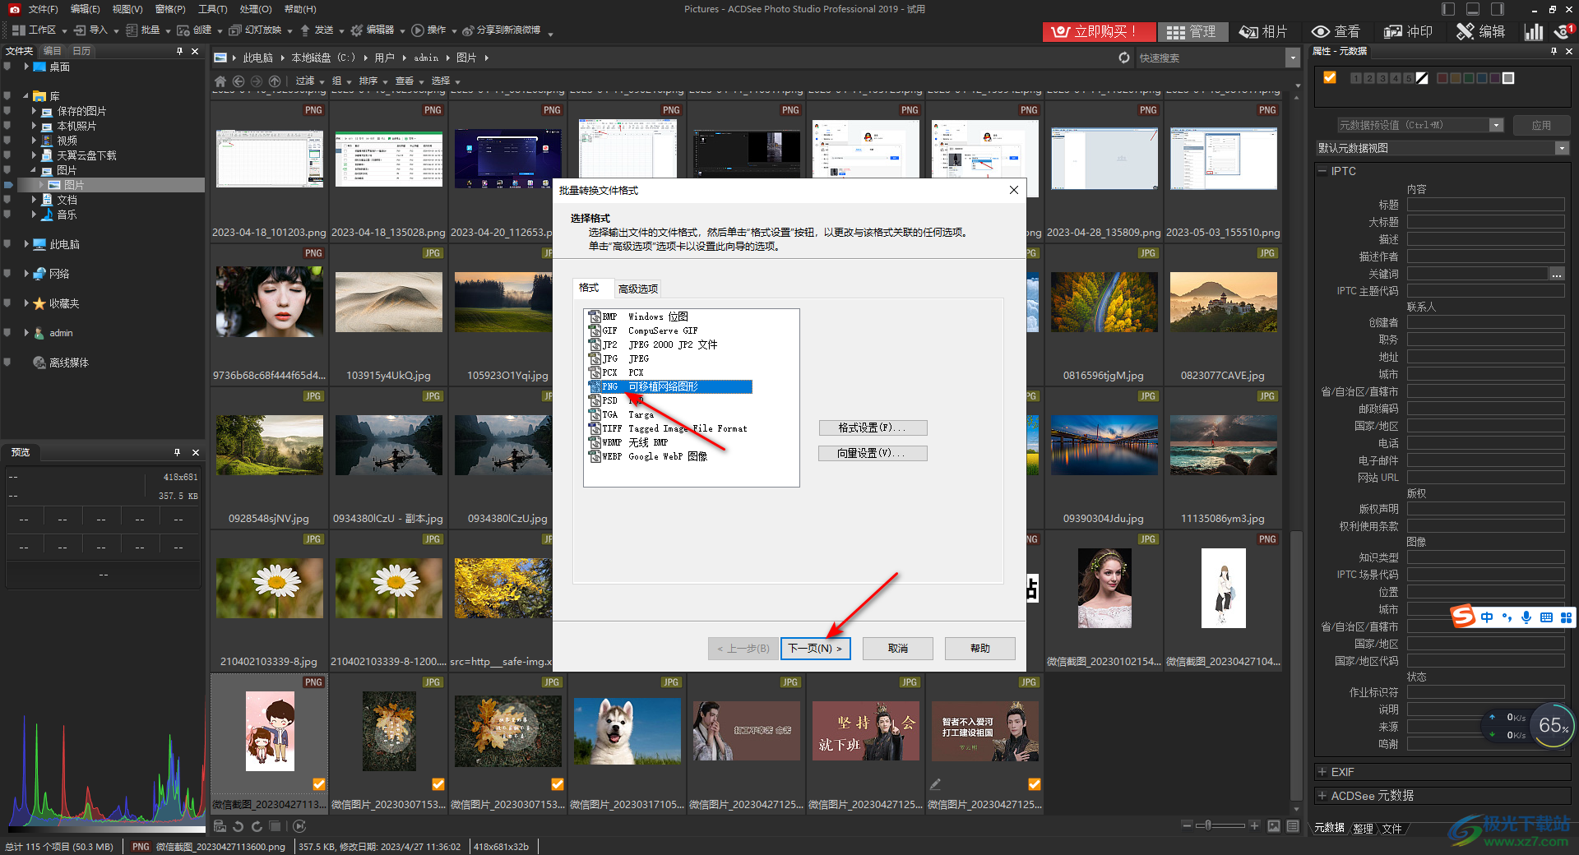Open the Develop mode
This screenshot has height=855, width=1579.
[1408, 31]
